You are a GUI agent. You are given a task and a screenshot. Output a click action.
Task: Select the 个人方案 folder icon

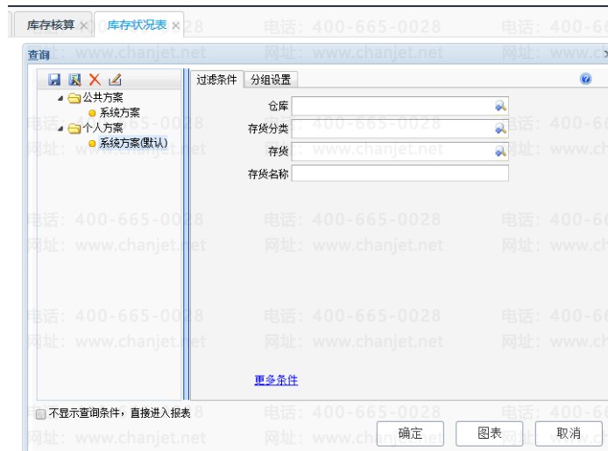point(74,128)
